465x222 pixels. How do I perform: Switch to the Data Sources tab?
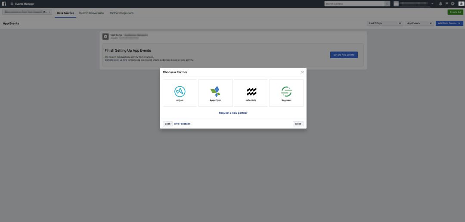pos(65,13)
